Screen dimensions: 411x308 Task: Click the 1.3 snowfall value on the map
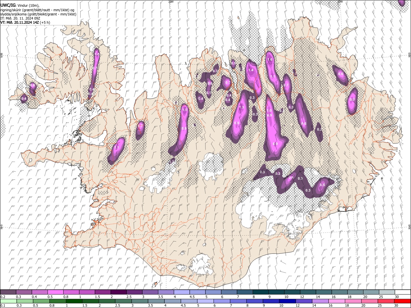point(241,107)
